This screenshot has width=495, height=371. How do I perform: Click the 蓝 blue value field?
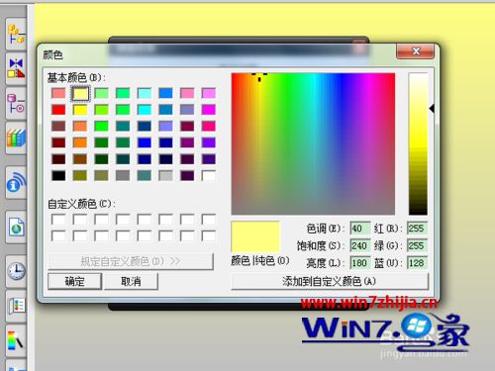tap(417, 263)
